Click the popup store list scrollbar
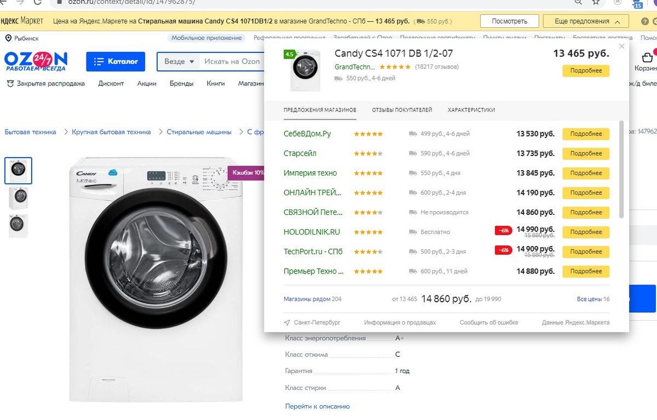Viewport: 657px width, 420px height. click(x=621, y=170)
